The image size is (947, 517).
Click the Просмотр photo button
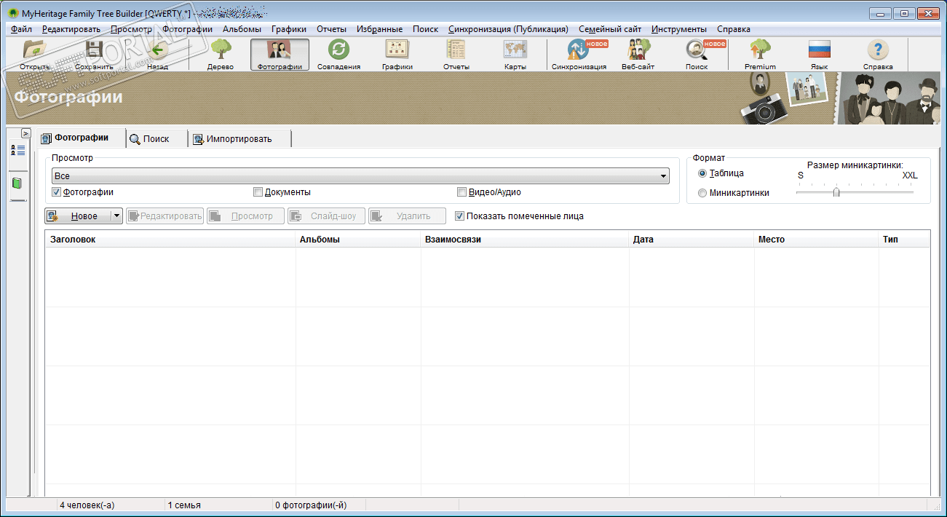tap(245, 216)
